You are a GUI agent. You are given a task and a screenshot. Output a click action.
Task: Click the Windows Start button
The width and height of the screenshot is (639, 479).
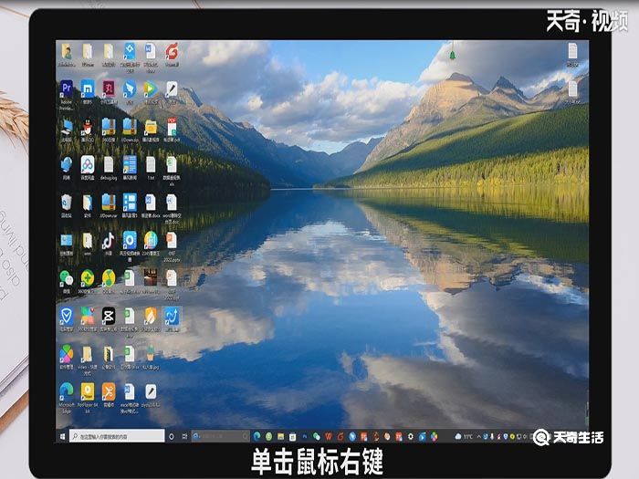63,436
